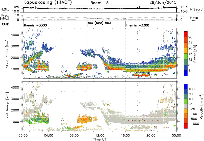
Task: Click the 'Nave' legend label
Action: (x=194, y=18)
